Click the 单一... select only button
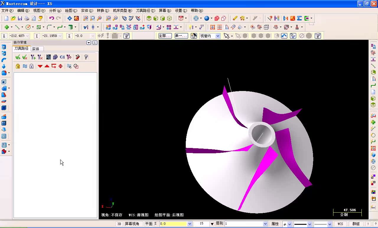This screenshot has width=378, height=228. [x=181, y=36]
